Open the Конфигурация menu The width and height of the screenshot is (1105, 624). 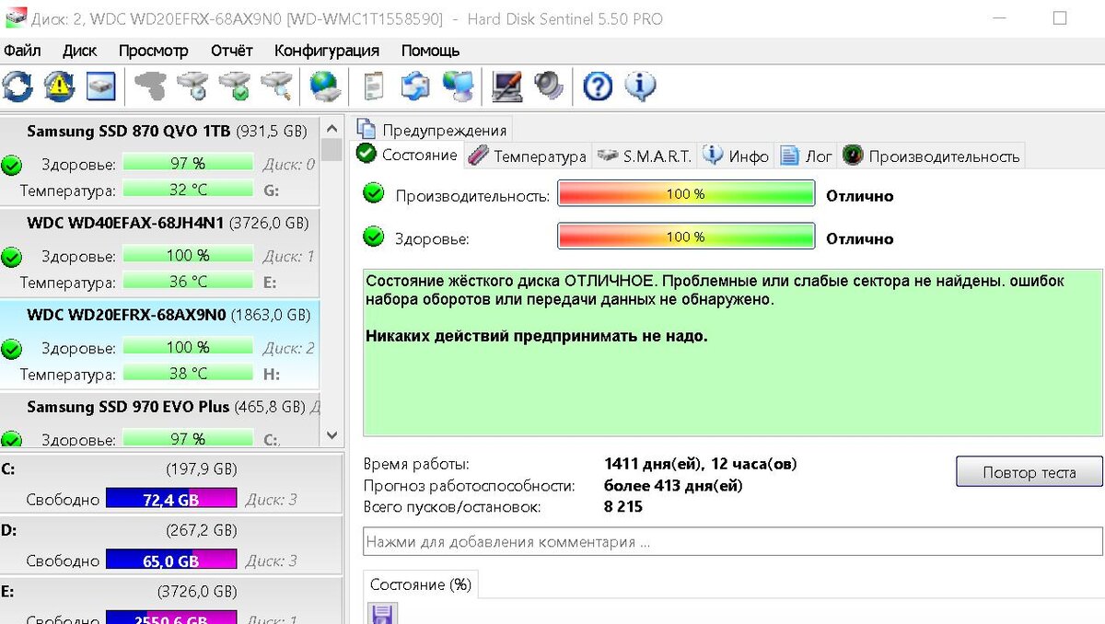(x=327, y=51)
